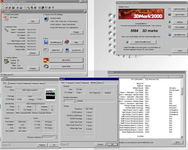Screen dimensions: 188x150
Task: Switch to the Mainboard tab in left Cpu-Z
Action: click(x=27, y=83)
